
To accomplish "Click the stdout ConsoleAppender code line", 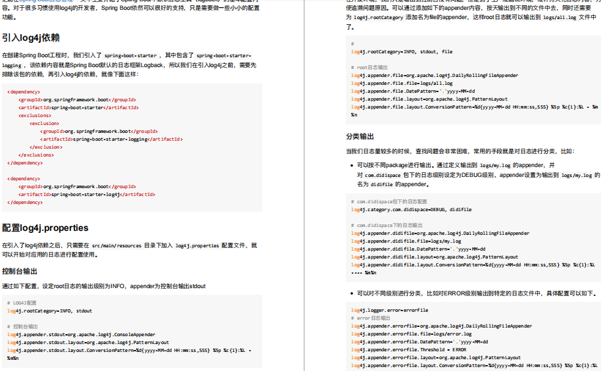I will pos(82,334).
